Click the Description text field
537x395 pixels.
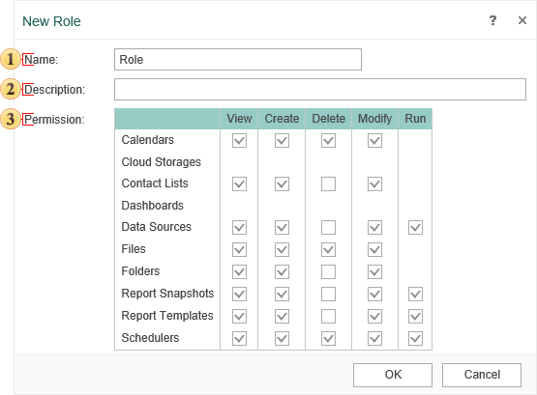[320, 90]
